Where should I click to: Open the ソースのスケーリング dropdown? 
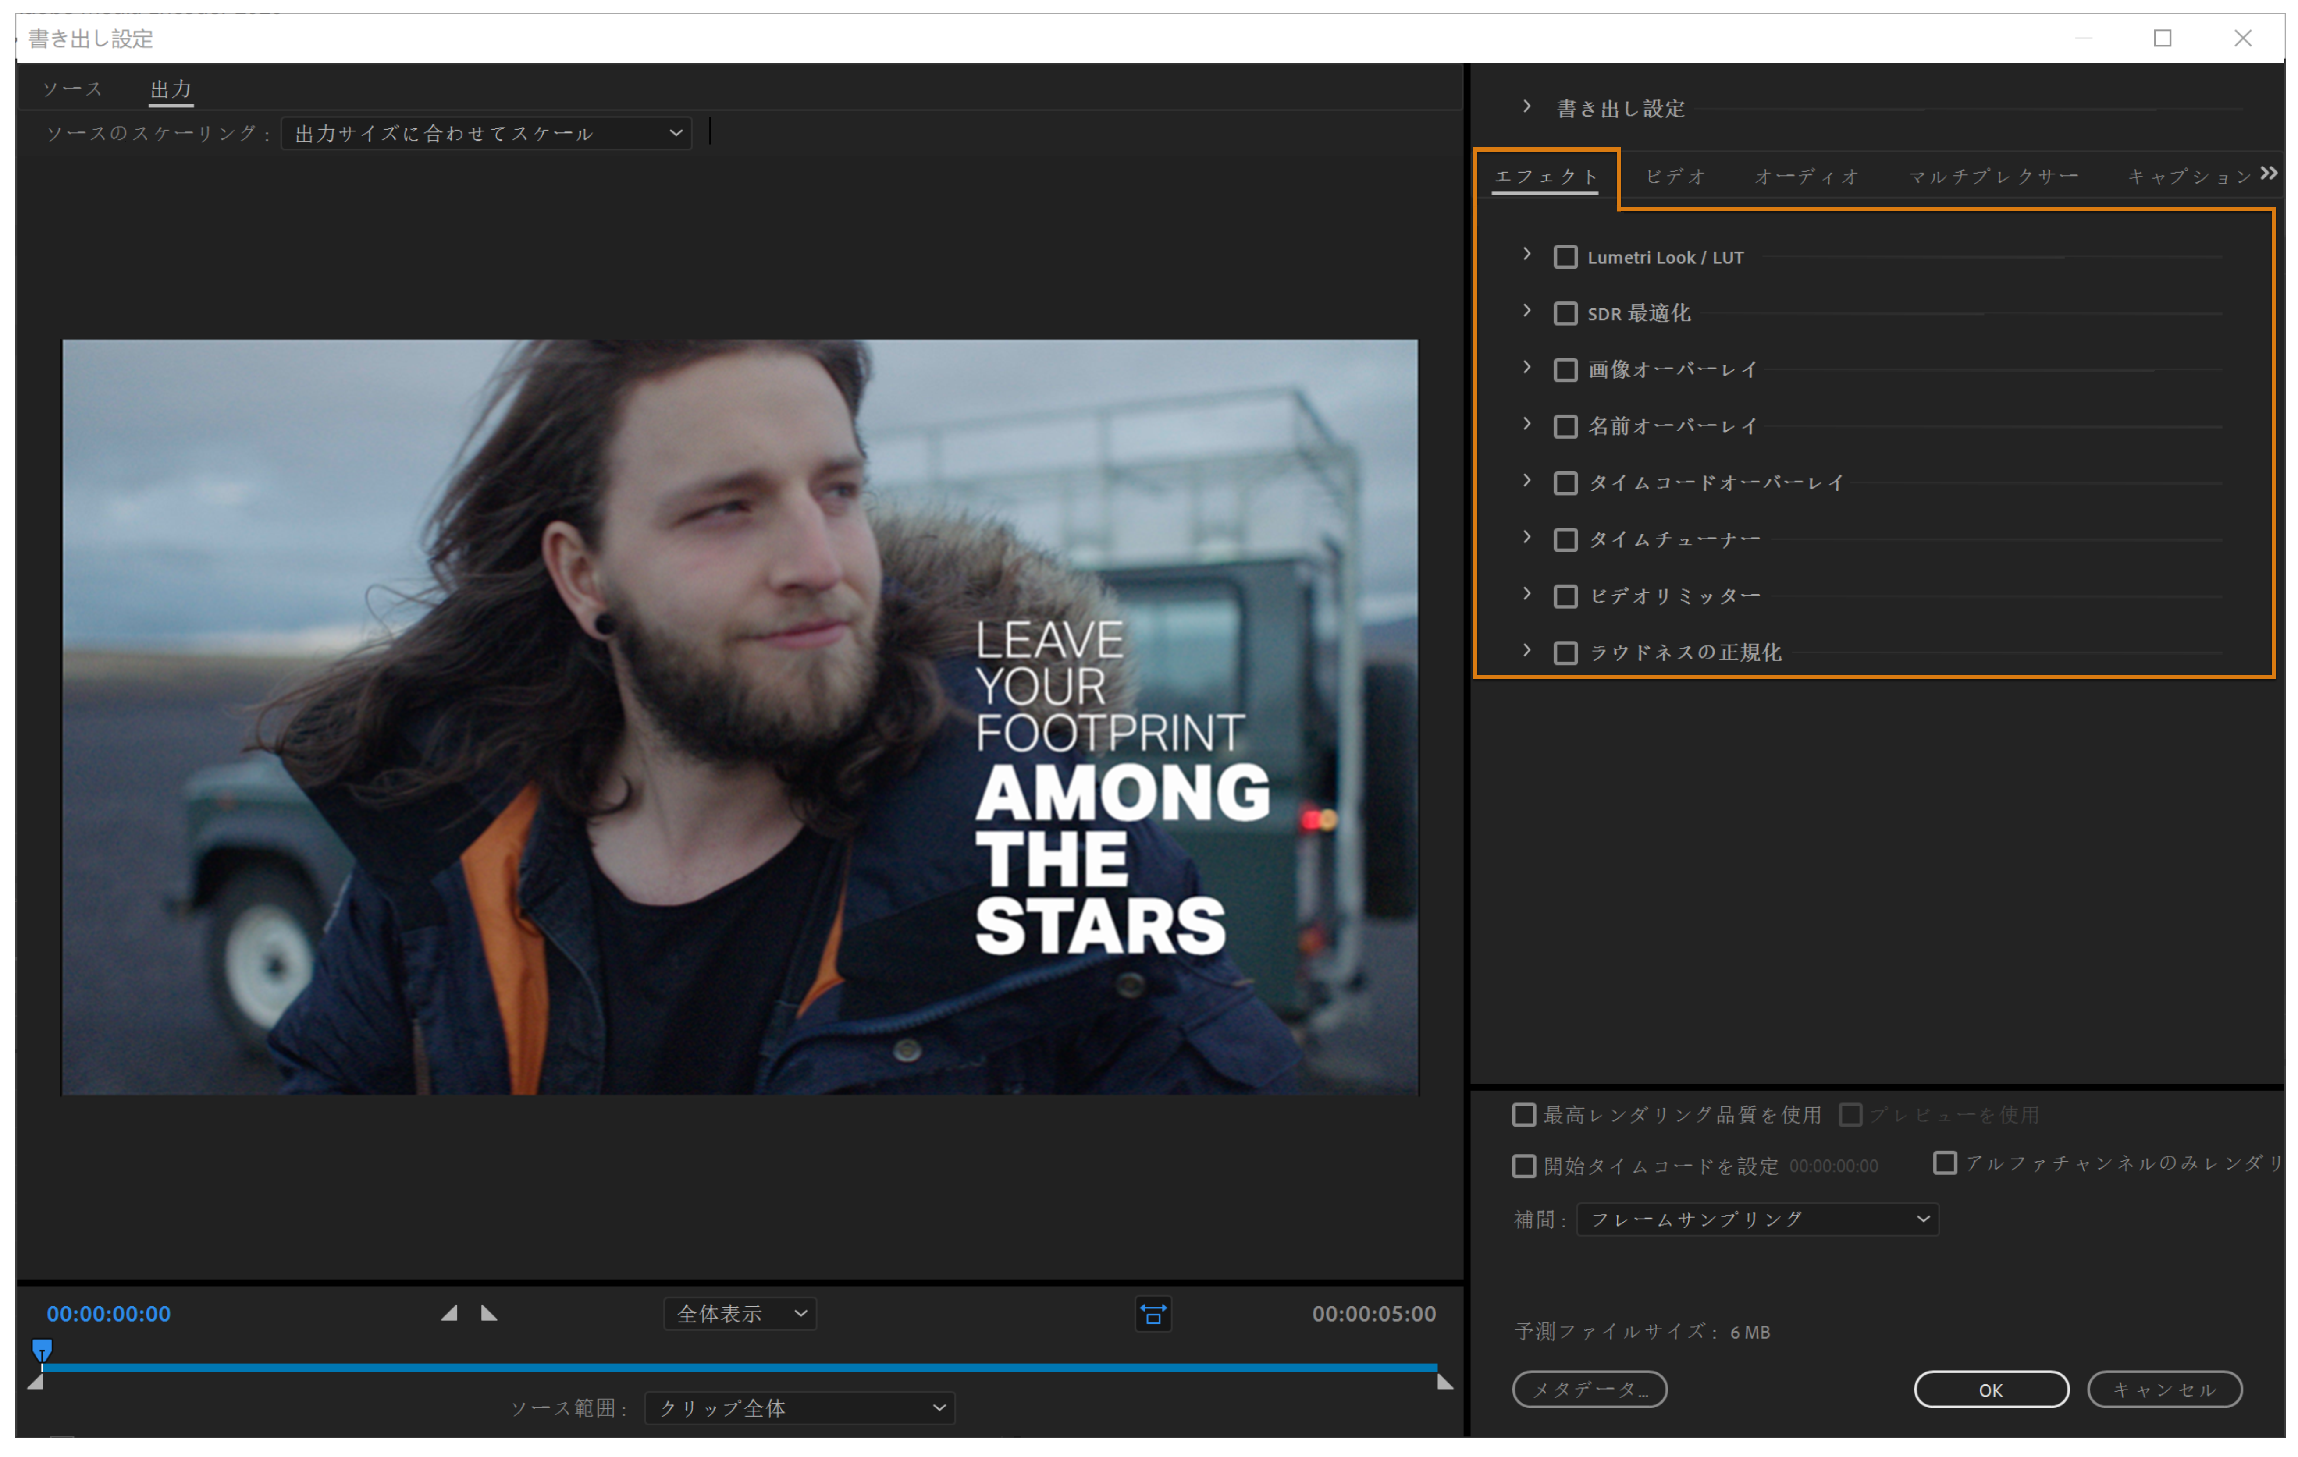pos(487,134)
